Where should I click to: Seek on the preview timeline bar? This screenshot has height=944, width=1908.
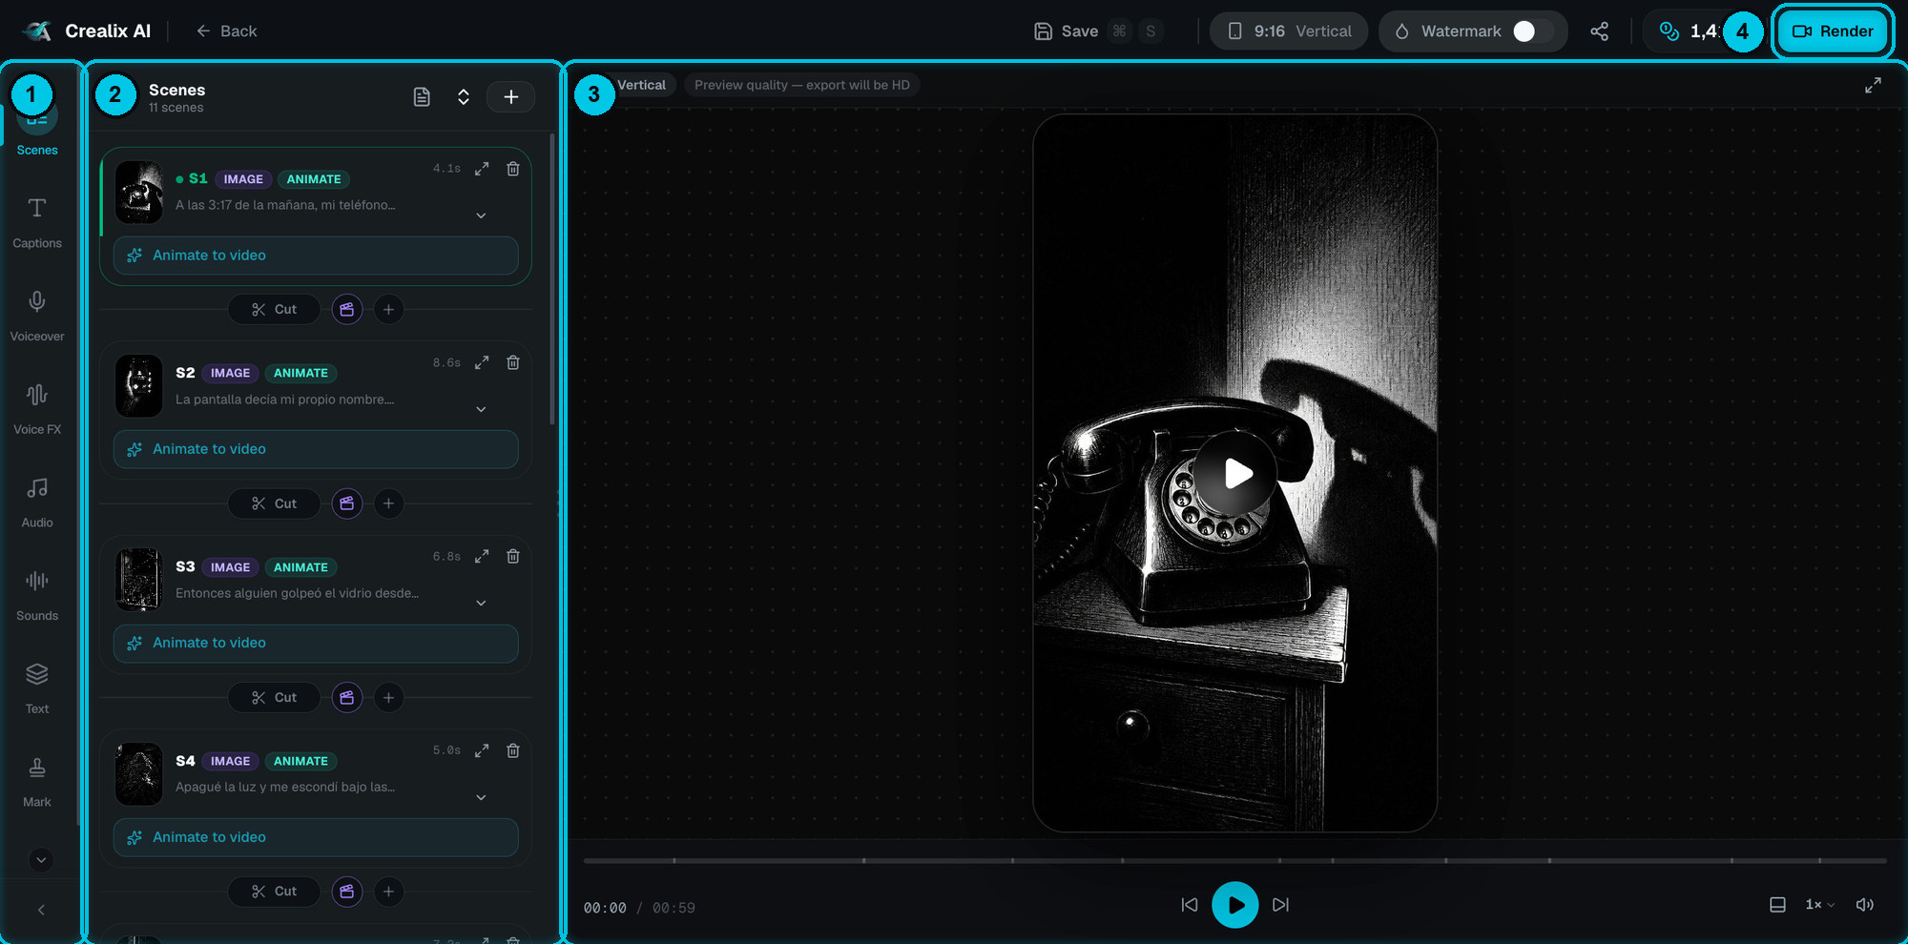tap(1235, 860)
